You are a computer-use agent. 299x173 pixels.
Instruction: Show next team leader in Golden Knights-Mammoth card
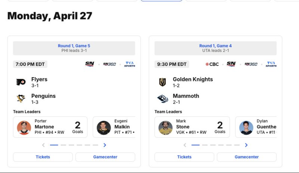tap(246, 145)
